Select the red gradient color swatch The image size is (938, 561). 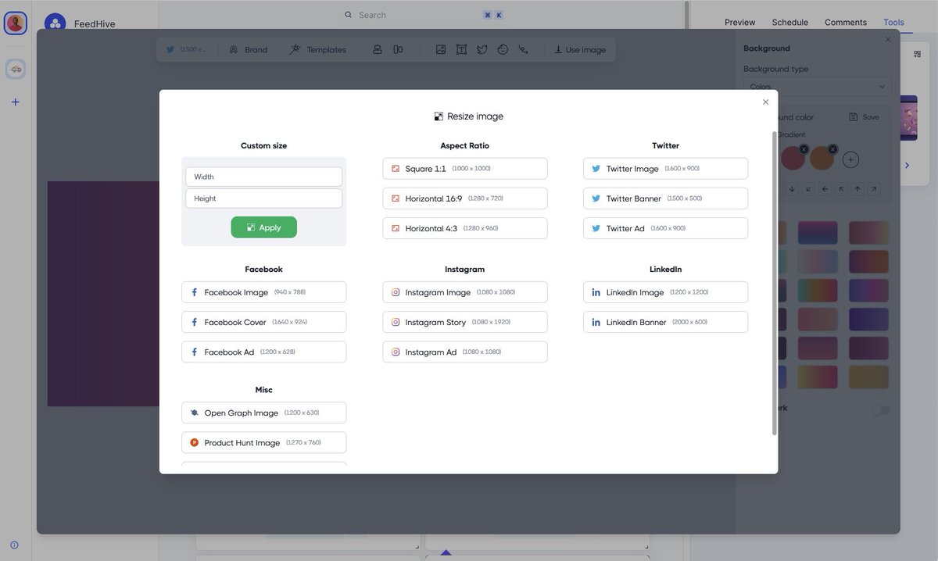pyautogui.click(x=793, y=159)
